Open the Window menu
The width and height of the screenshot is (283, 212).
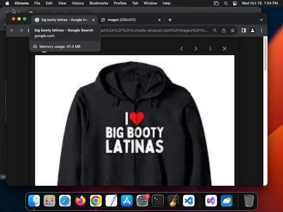(150, 3)
